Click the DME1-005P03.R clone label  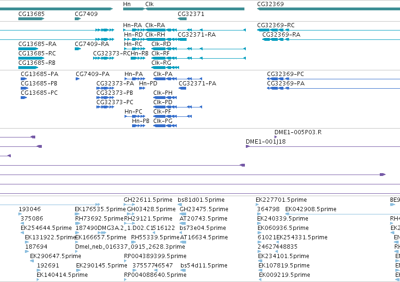(x=298, y=132)
